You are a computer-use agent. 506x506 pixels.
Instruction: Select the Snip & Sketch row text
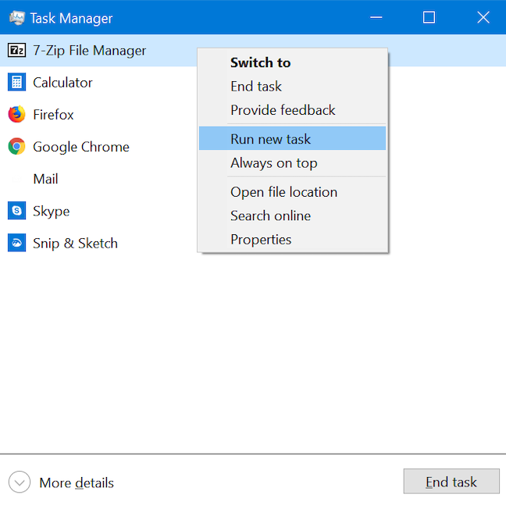(x=75, y=244)
